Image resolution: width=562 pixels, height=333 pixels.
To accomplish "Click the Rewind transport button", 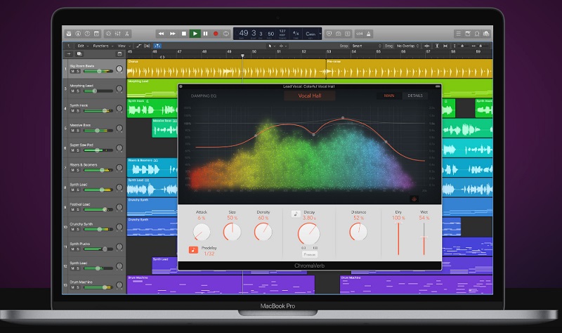I will 162,33.
